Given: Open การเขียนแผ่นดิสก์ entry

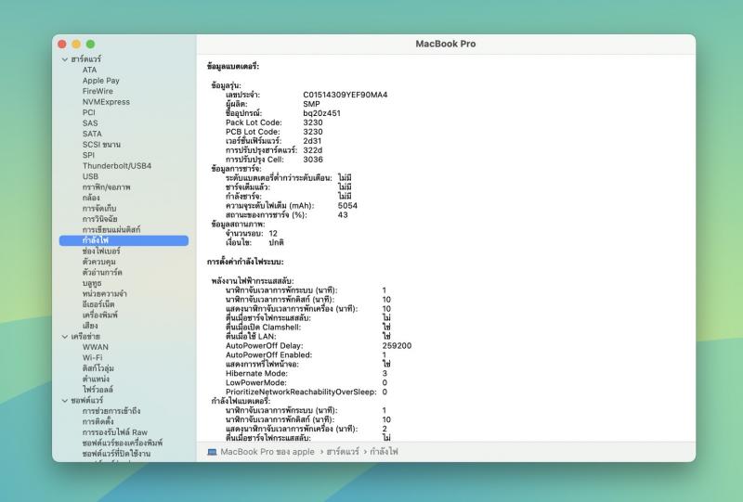Looking at the screenshot, I should coord(111,230).
